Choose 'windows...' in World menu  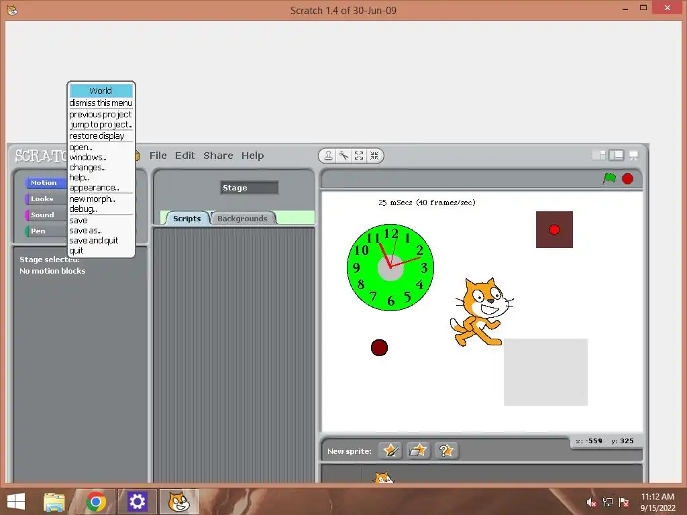point(101,157)
